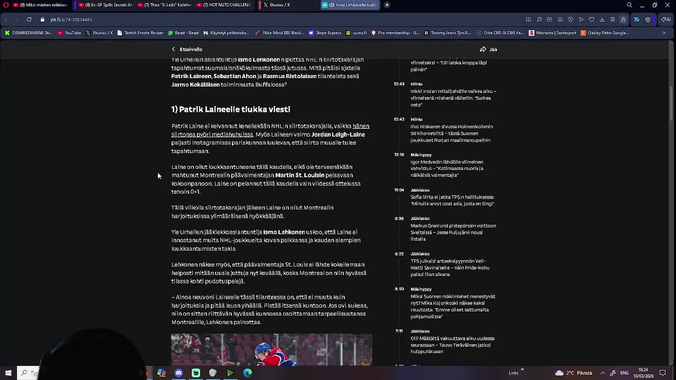Screen dimensions: 676x380
Task: Open 8:36 Markus Granlund pistepörssi news item
Action: coord(453,232)
